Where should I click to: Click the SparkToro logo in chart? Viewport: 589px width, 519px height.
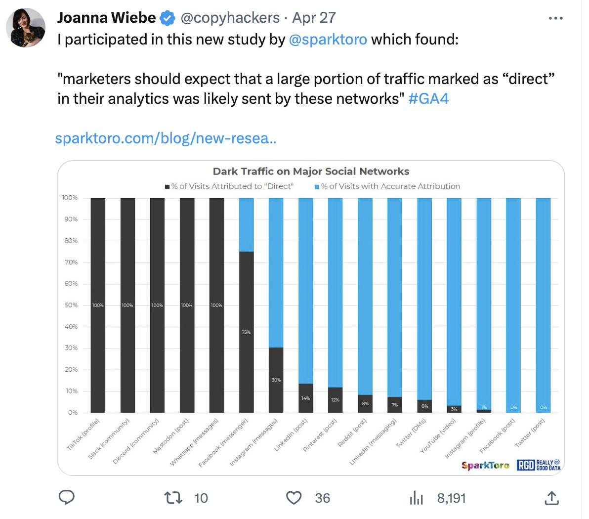click(x=485, y=465)
